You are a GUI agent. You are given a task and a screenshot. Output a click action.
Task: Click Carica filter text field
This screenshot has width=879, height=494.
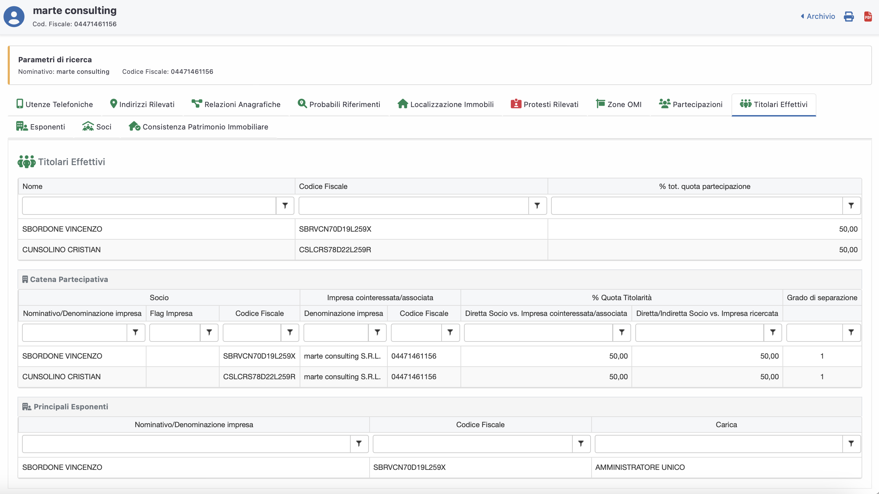(x=718, y=444)
